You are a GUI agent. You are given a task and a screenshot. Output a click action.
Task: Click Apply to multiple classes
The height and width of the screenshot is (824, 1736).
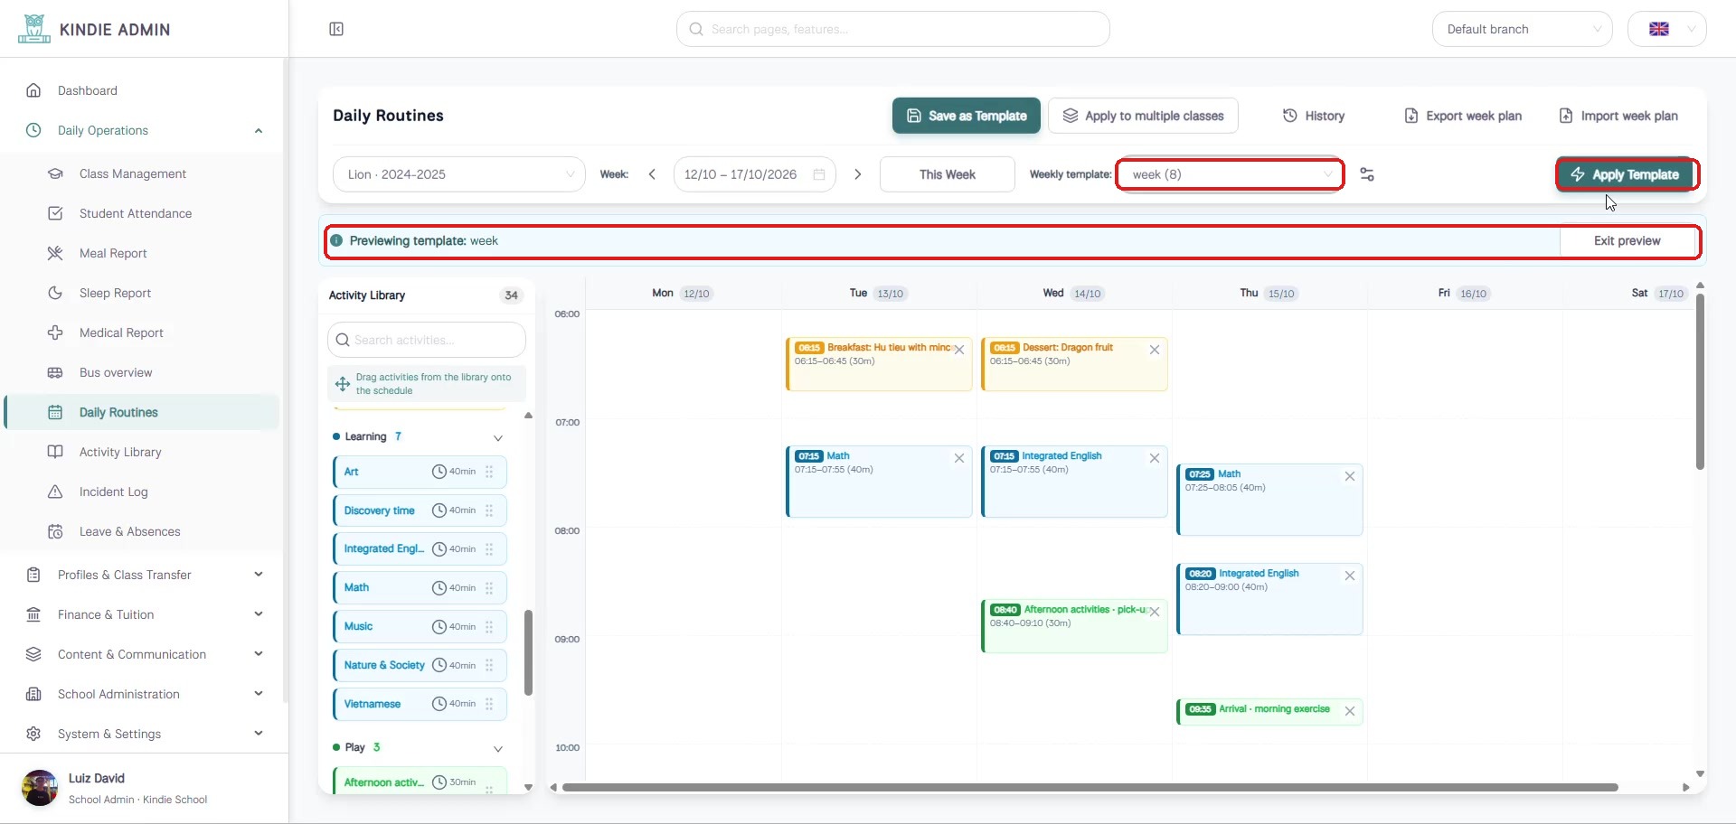(1143, 116)
